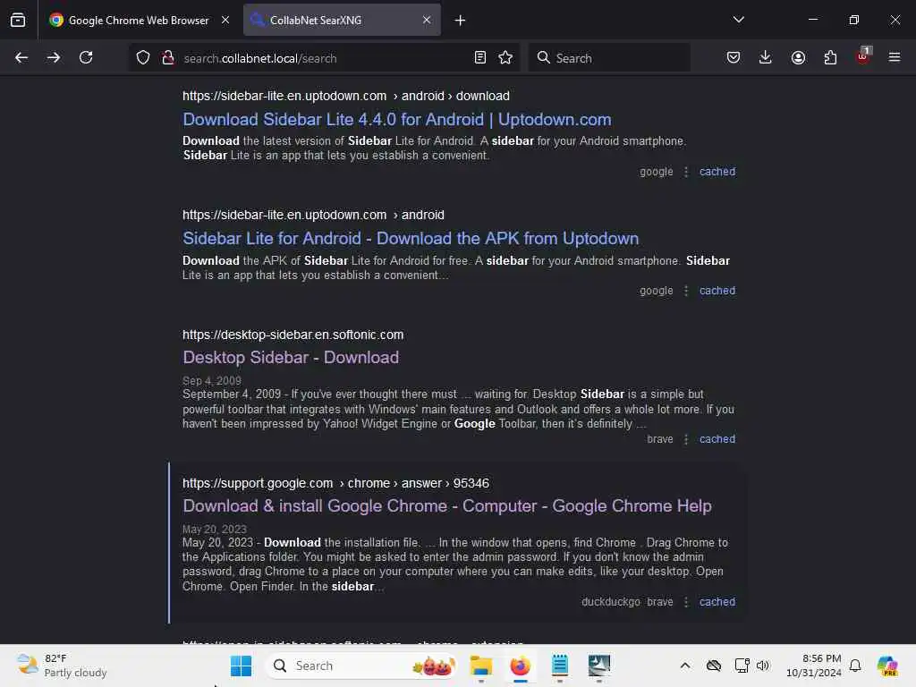Open Desktop Sidebar - Download link

[x=291, y=358]
